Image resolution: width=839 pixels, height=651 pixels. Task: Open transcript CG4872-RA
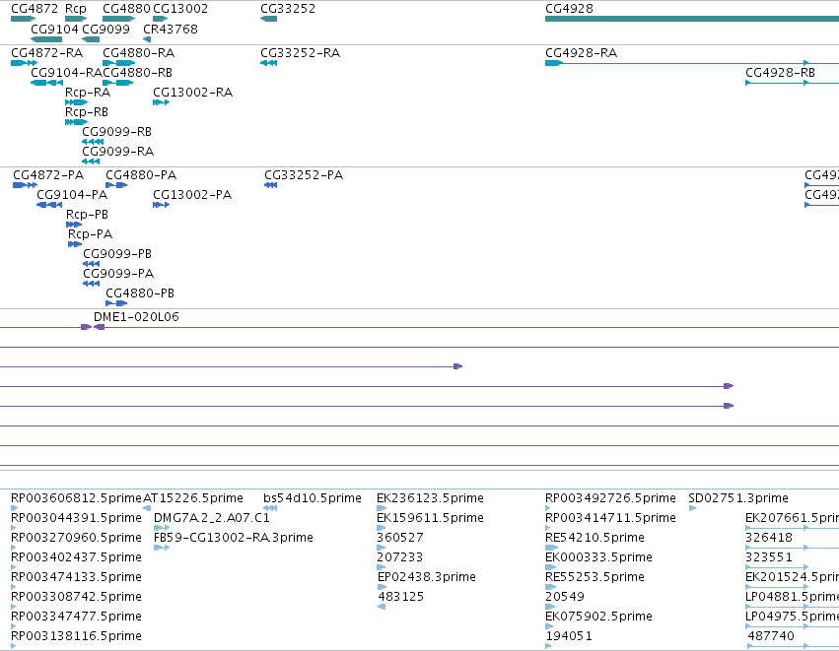point(47,53)
